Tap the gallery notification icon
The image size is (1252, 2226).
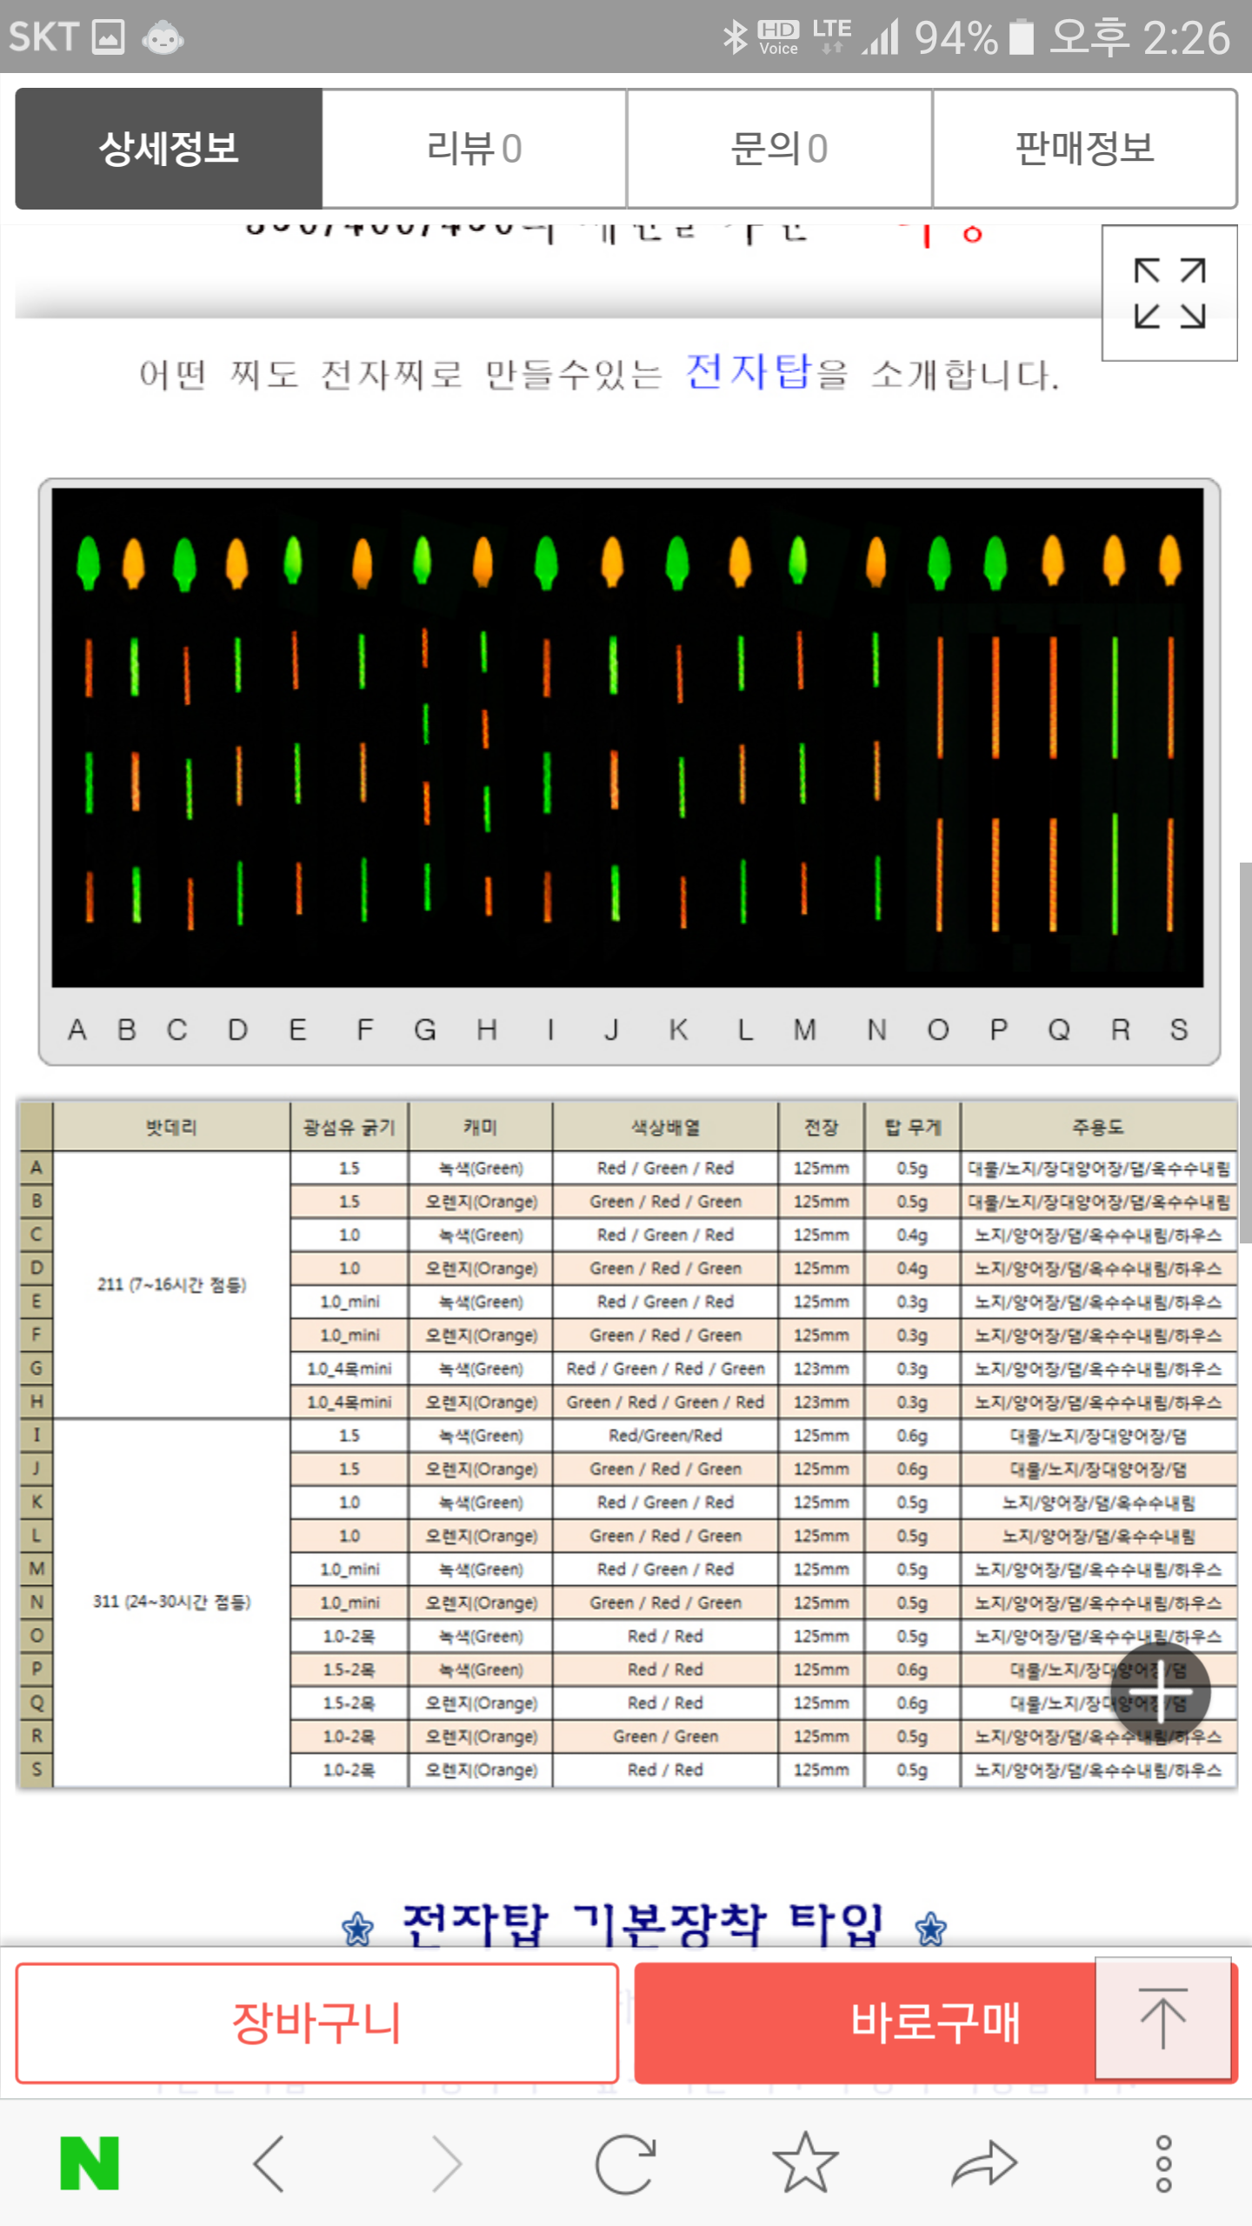109,37
